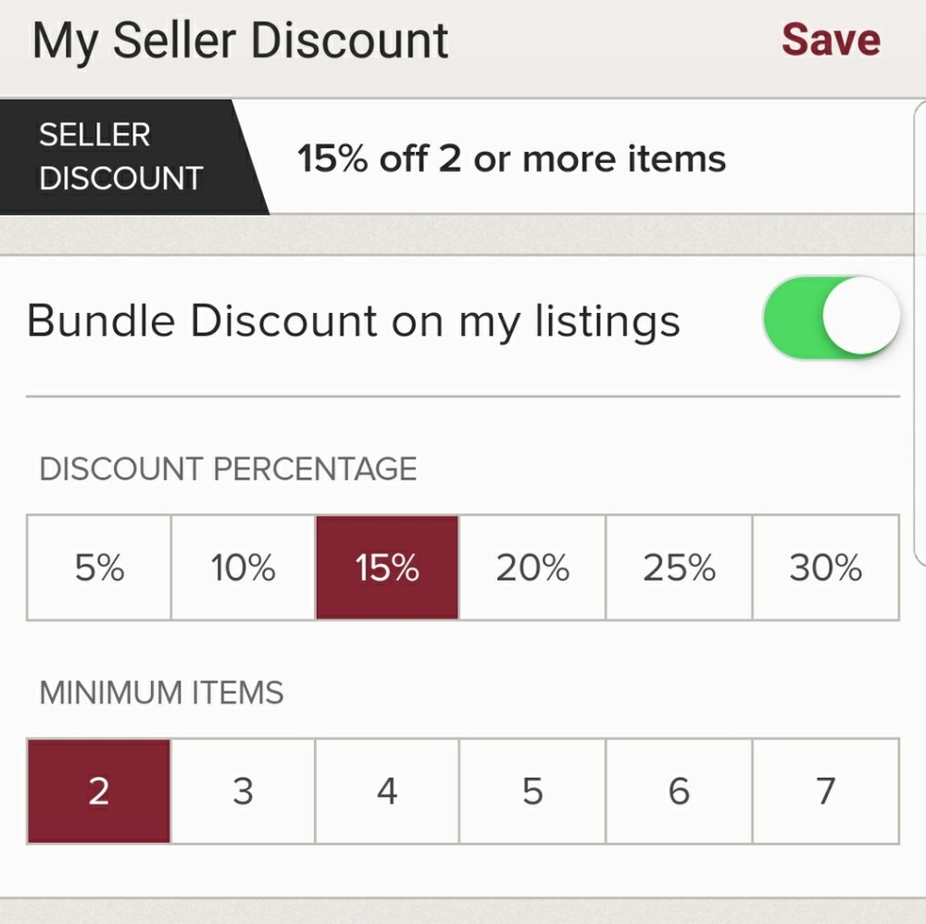926x924 pixels.
Task: Choose the 15% discount option
Action: pos(387,568)
